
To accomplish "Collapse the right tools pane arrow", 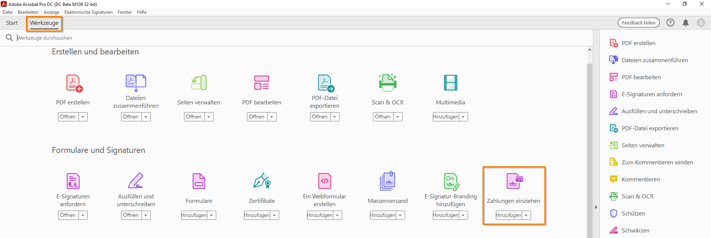I will click(596, 207).
